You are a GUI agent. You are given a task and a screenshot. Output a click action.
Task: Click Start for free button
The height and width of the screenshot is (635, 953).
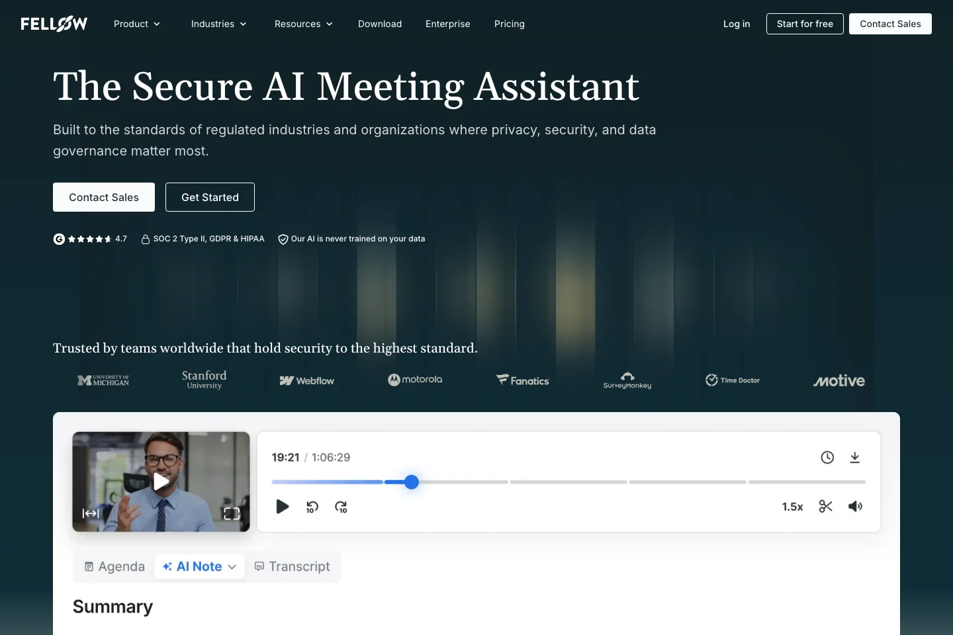point(805,24)
